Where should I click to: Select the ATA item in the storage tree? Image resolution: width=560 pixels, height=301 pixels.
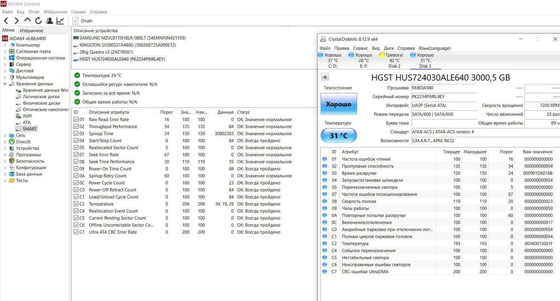coord(26,123)
